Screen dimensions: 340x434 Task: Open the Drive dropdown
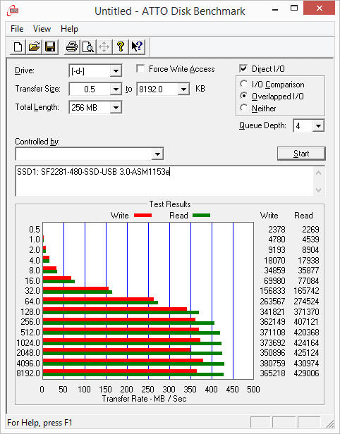pyautogui.click(x=116, y=71)
